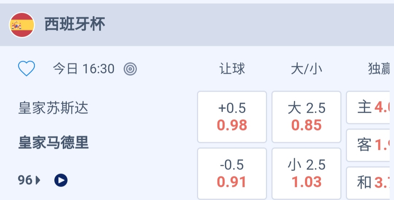The width and height of the screenshot is (394, 200).
Task: Favorite the match with heart icon
Action: tap(27, 68)
